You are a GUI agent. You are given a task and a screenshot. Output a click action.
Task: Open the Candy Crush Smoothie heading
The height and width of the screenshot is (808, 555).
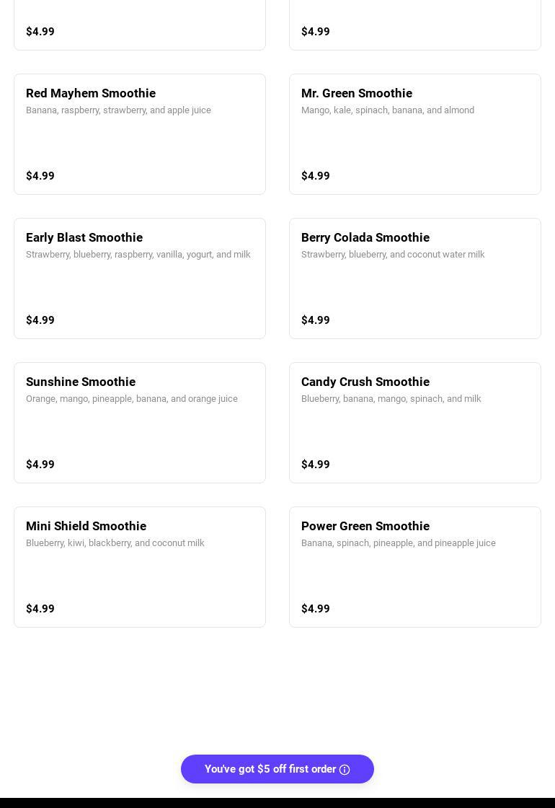[x=365, y=382]
